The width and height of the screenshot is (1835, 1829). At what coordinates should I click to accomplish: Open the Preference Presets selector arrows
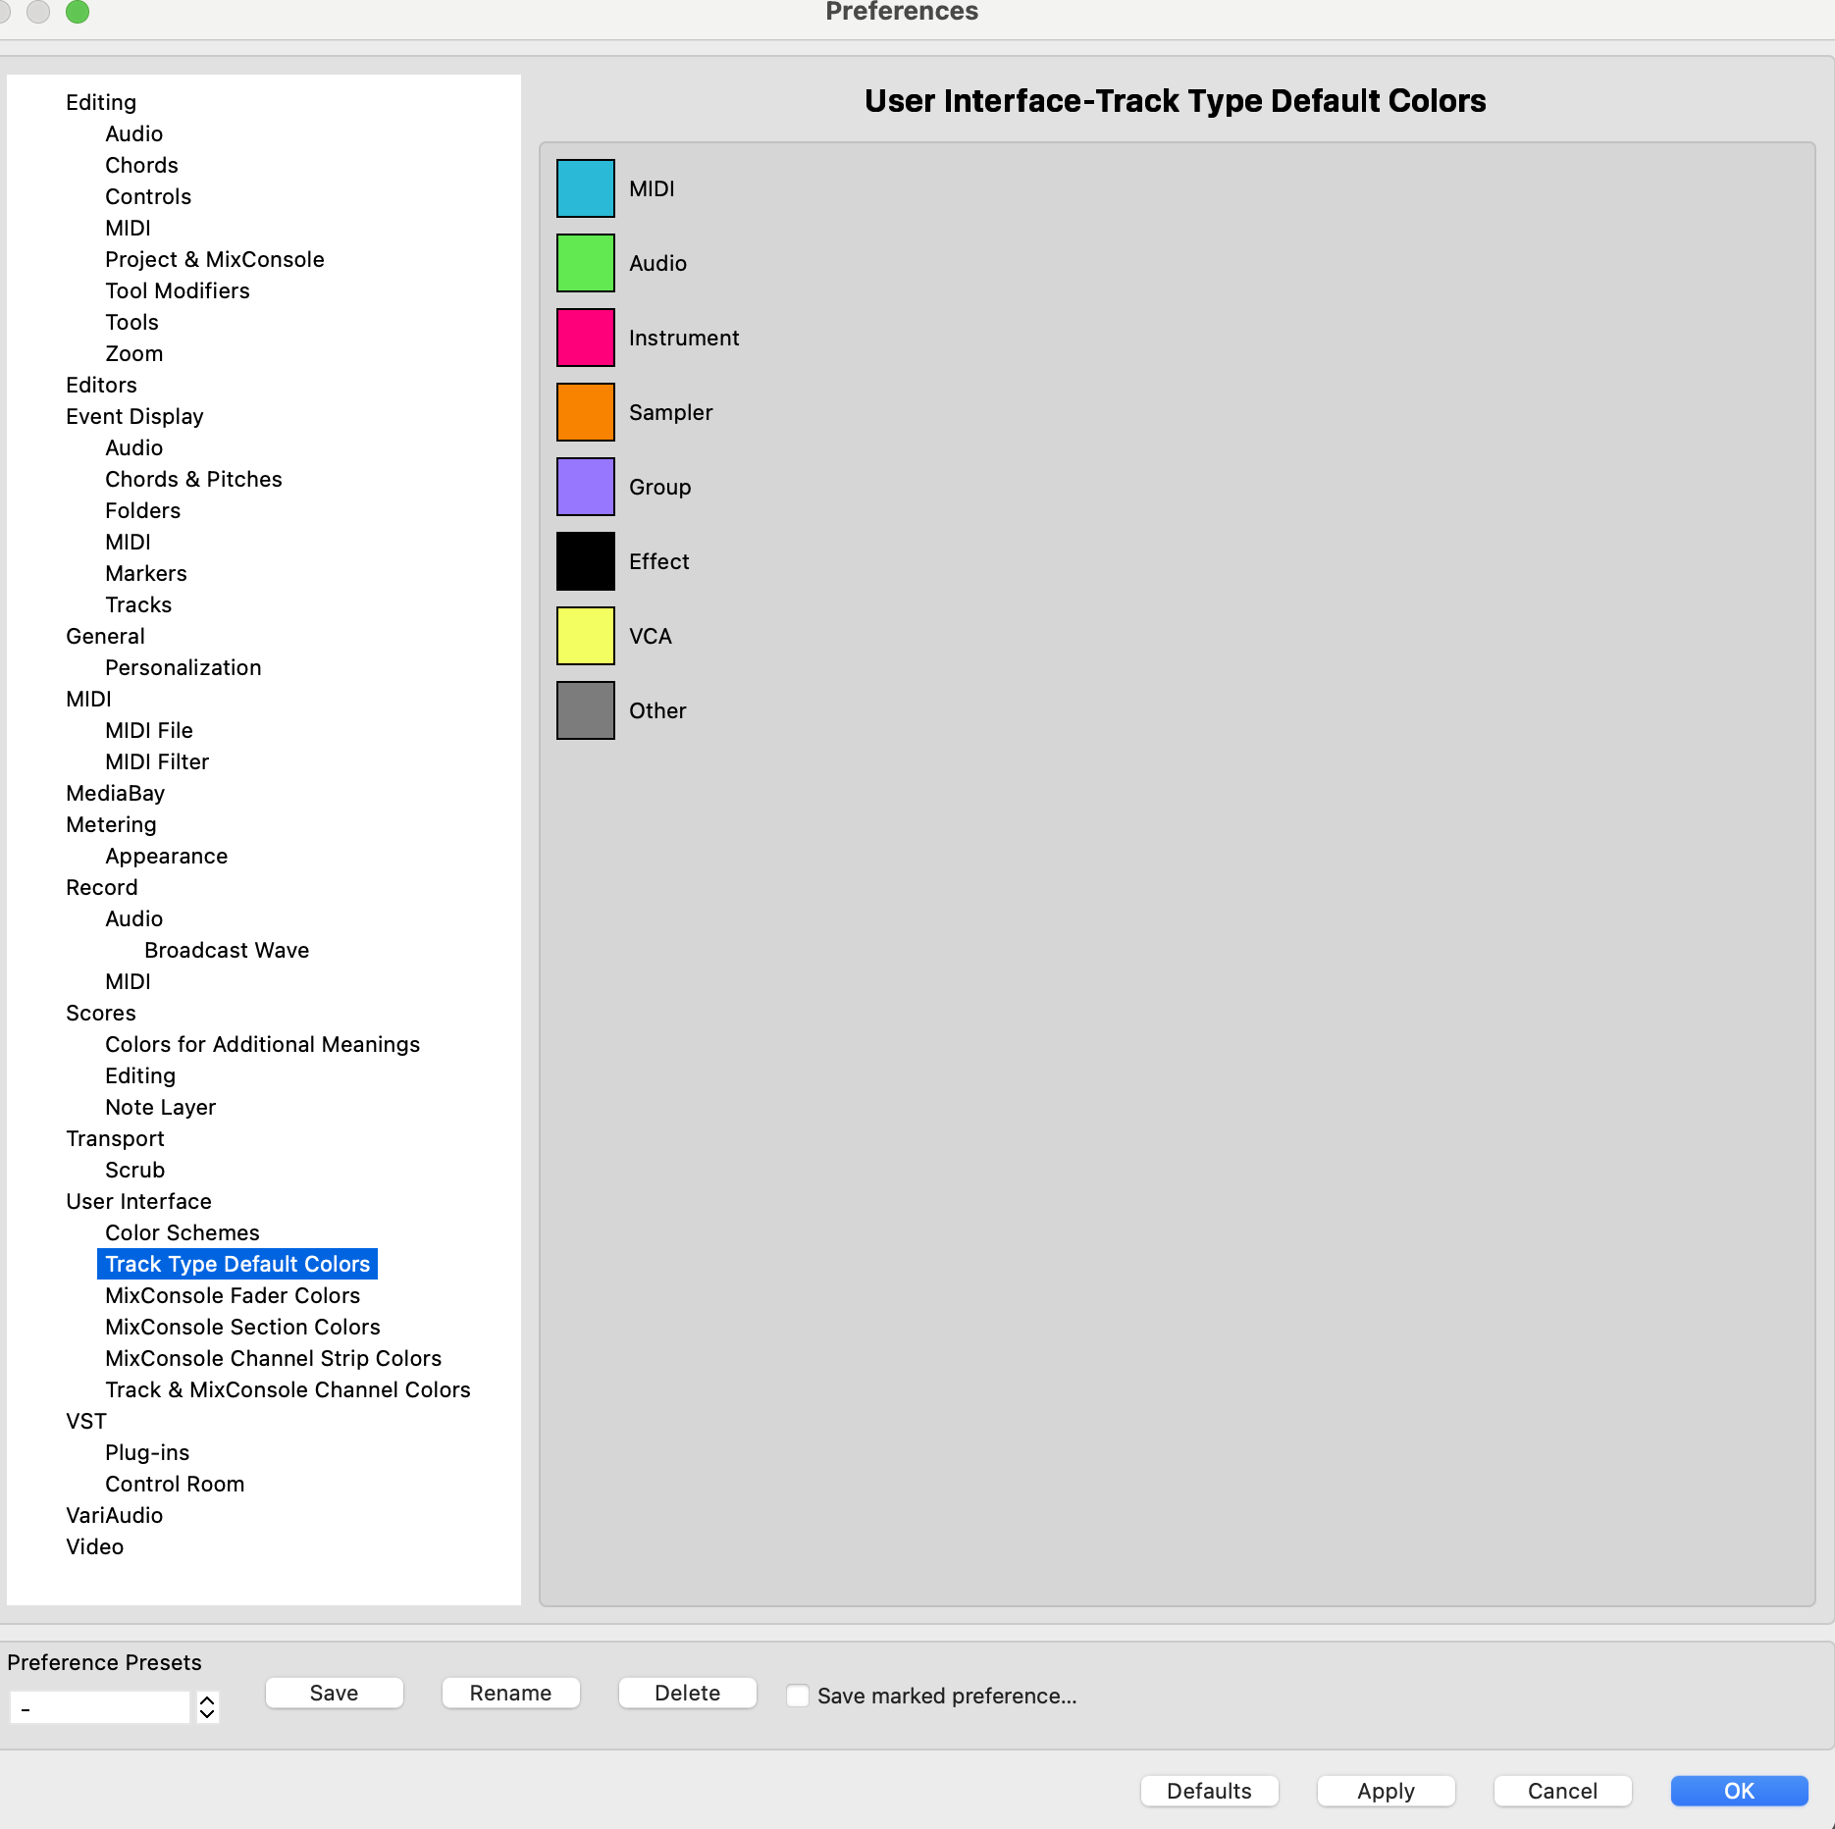pos(206,1706)
